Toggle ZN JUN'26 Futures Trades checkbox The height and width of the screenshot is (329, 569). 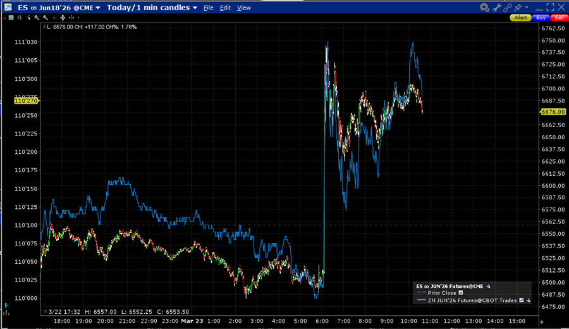(521, 301)
